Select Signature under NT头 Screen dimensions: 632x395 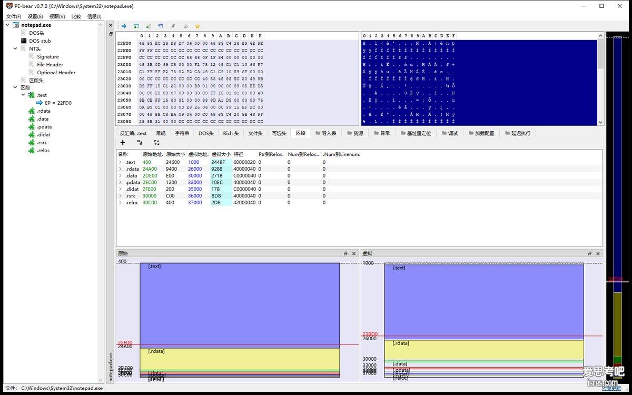point(48,57)
